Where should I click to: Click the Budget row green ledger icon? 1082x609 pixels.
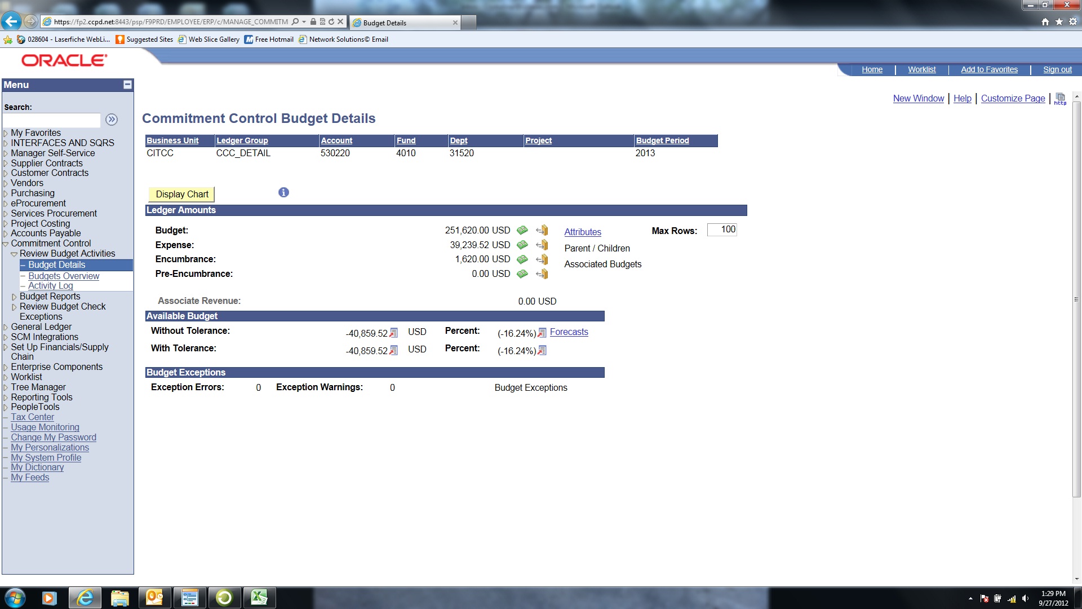522,230
